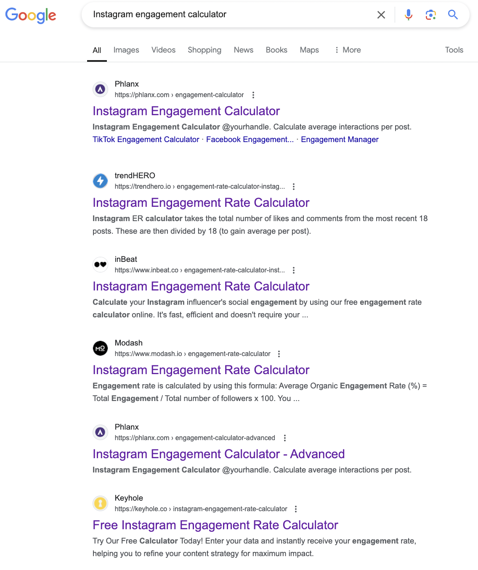This screenshot has width=478, height=570.
Task: Click the Modash logo favicon
Action: click(100, 348)
